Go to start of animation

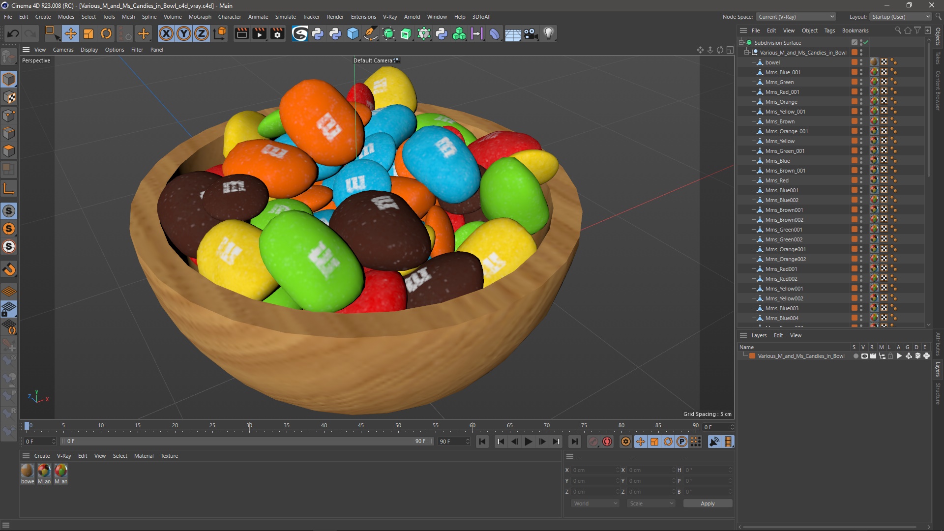click(482, 442)
